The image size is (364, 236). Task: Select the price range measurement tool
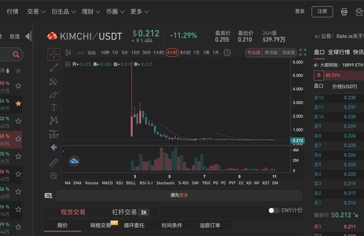pyautogui.click(x=54, y=134)
